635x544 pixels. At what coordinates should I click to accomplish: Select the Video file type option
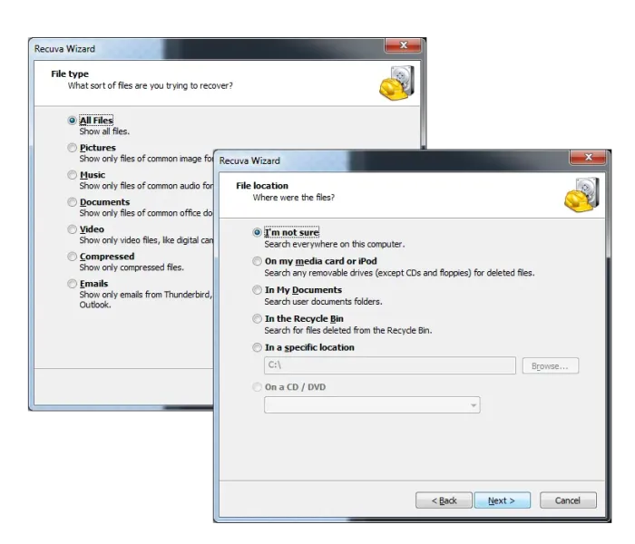(x=72, y=229)
